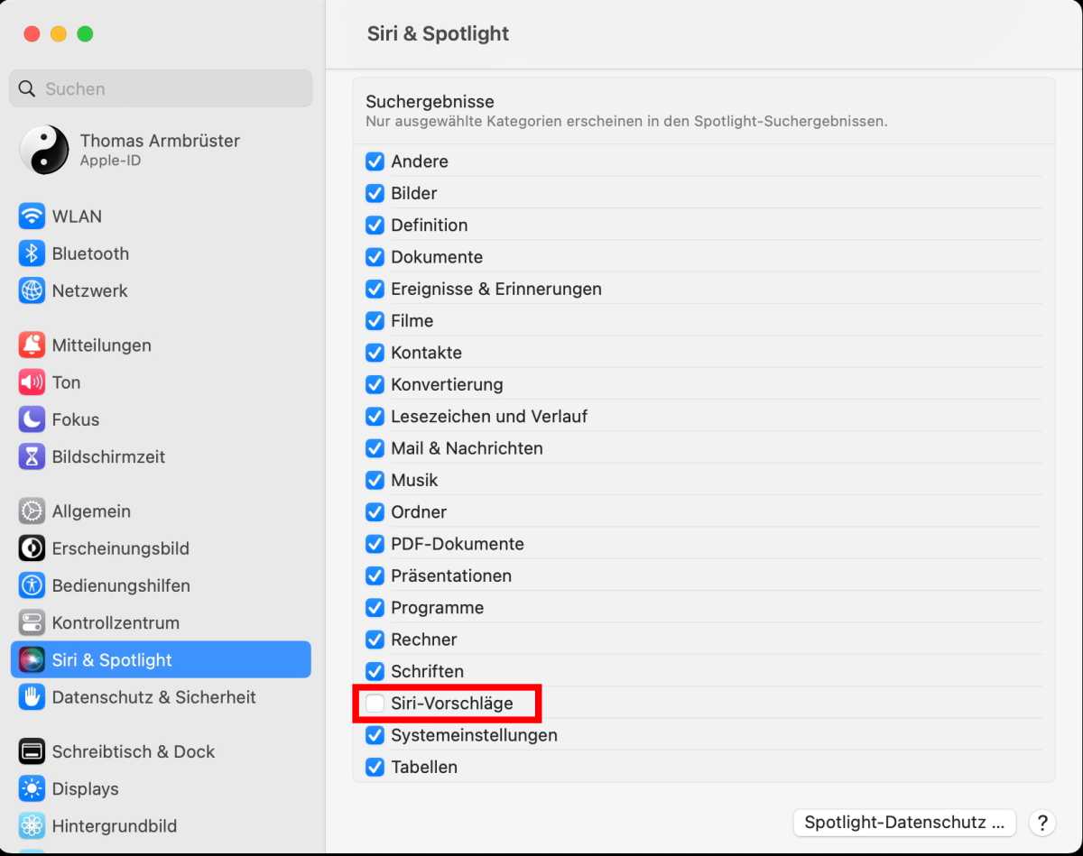The width and height of the screenshot is (1083, 856).
Task: Uncheck Dokumente in search results
Action: pyautogui.click(x=375, y=257)
